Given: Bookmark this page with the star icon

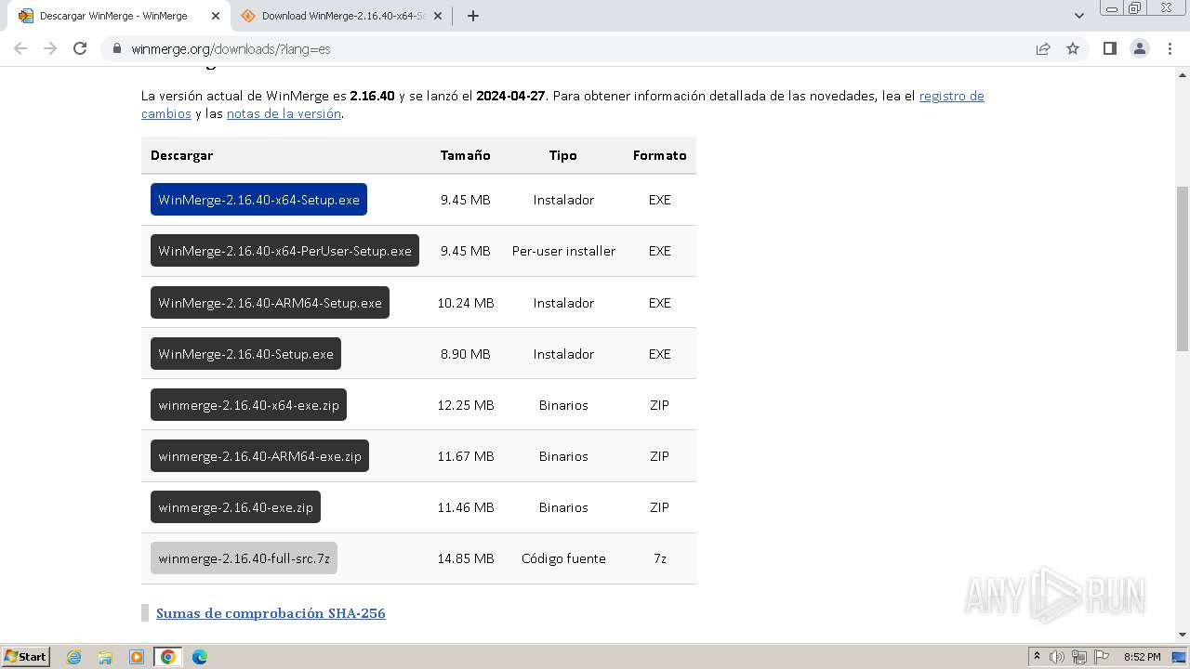Looking at the screenshot, I should point(1073,48).
